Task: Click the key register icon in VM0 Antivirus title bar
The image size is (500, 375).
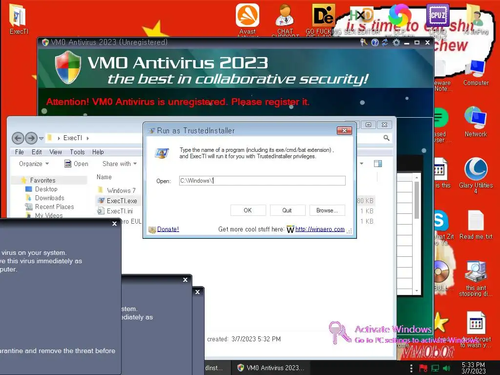Action: [363, 42]
